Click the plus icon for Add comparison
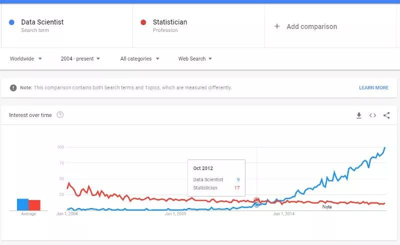Image resolution: width=400 pixels, height=245 pixels. click(x=277, y=26)
